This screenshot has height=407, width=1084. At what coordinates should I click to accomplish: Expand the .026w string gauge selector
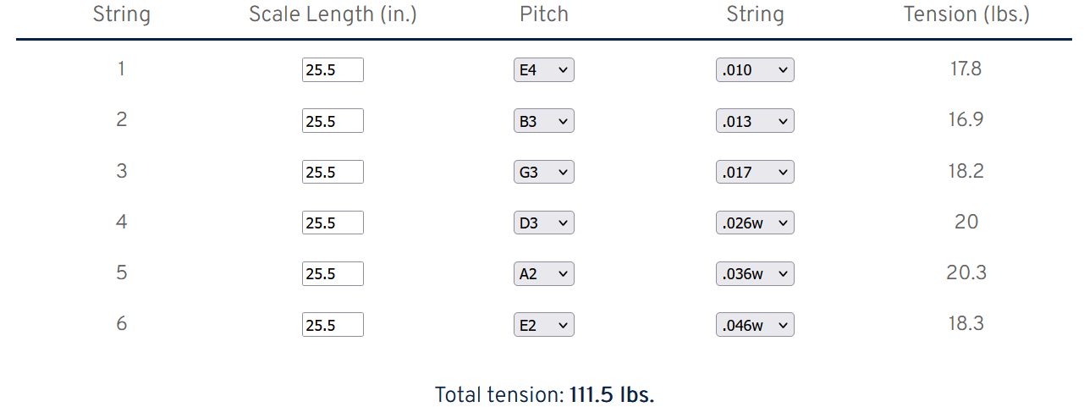pos(755,223)
